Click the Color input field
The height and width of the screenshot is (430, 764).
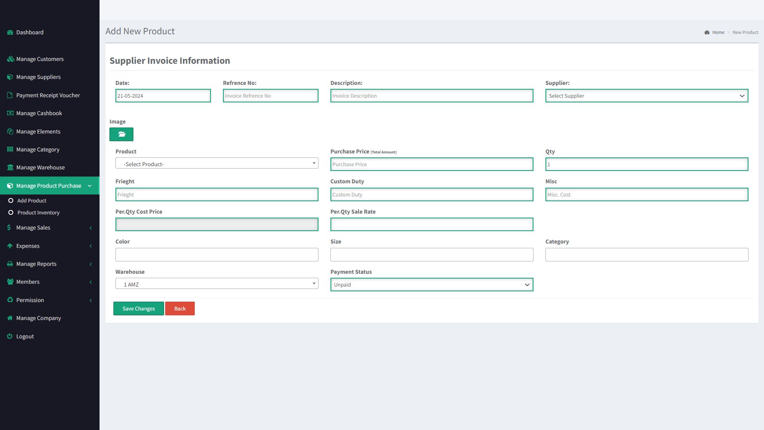point(217,255)
